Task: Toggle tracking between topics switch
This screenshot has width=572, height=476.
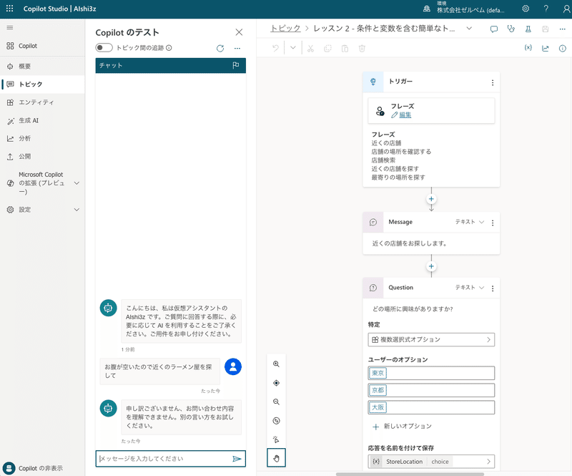Action: point(104,47)
